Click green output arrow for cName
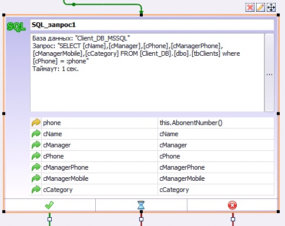The width and height of the screenshot is (285, 226). click(36, 134)
